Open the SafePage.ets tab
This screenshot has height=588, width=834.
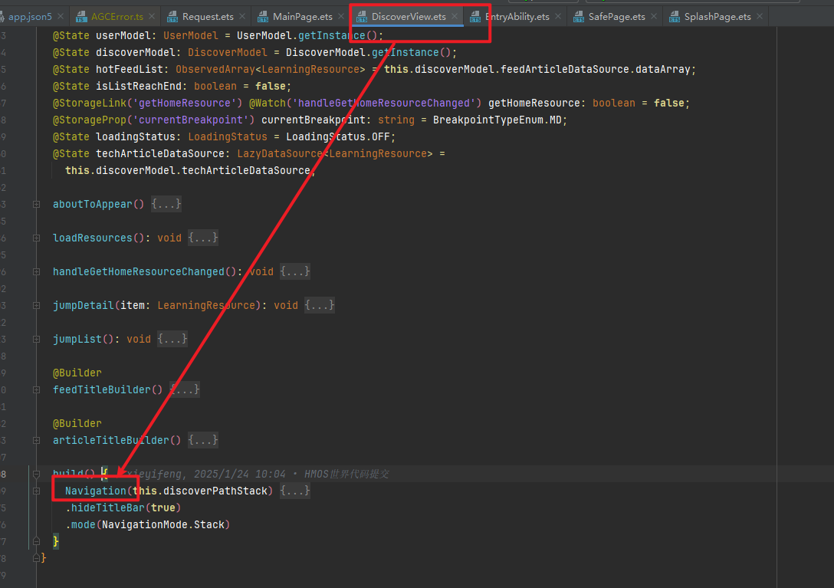click(616, 17)
